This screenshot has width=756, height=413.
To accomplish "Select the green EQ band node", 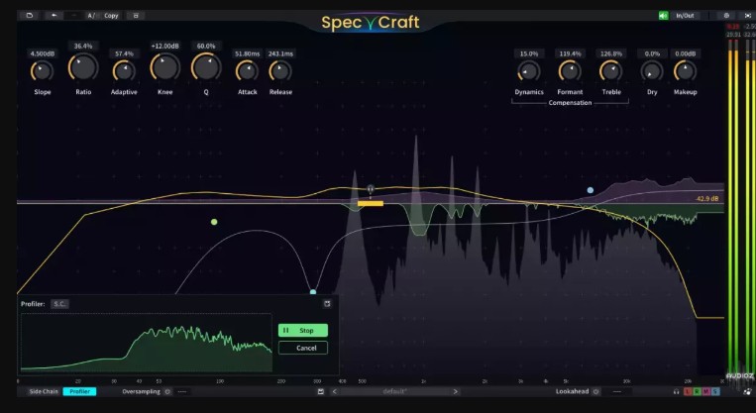I will pos(214,222).
